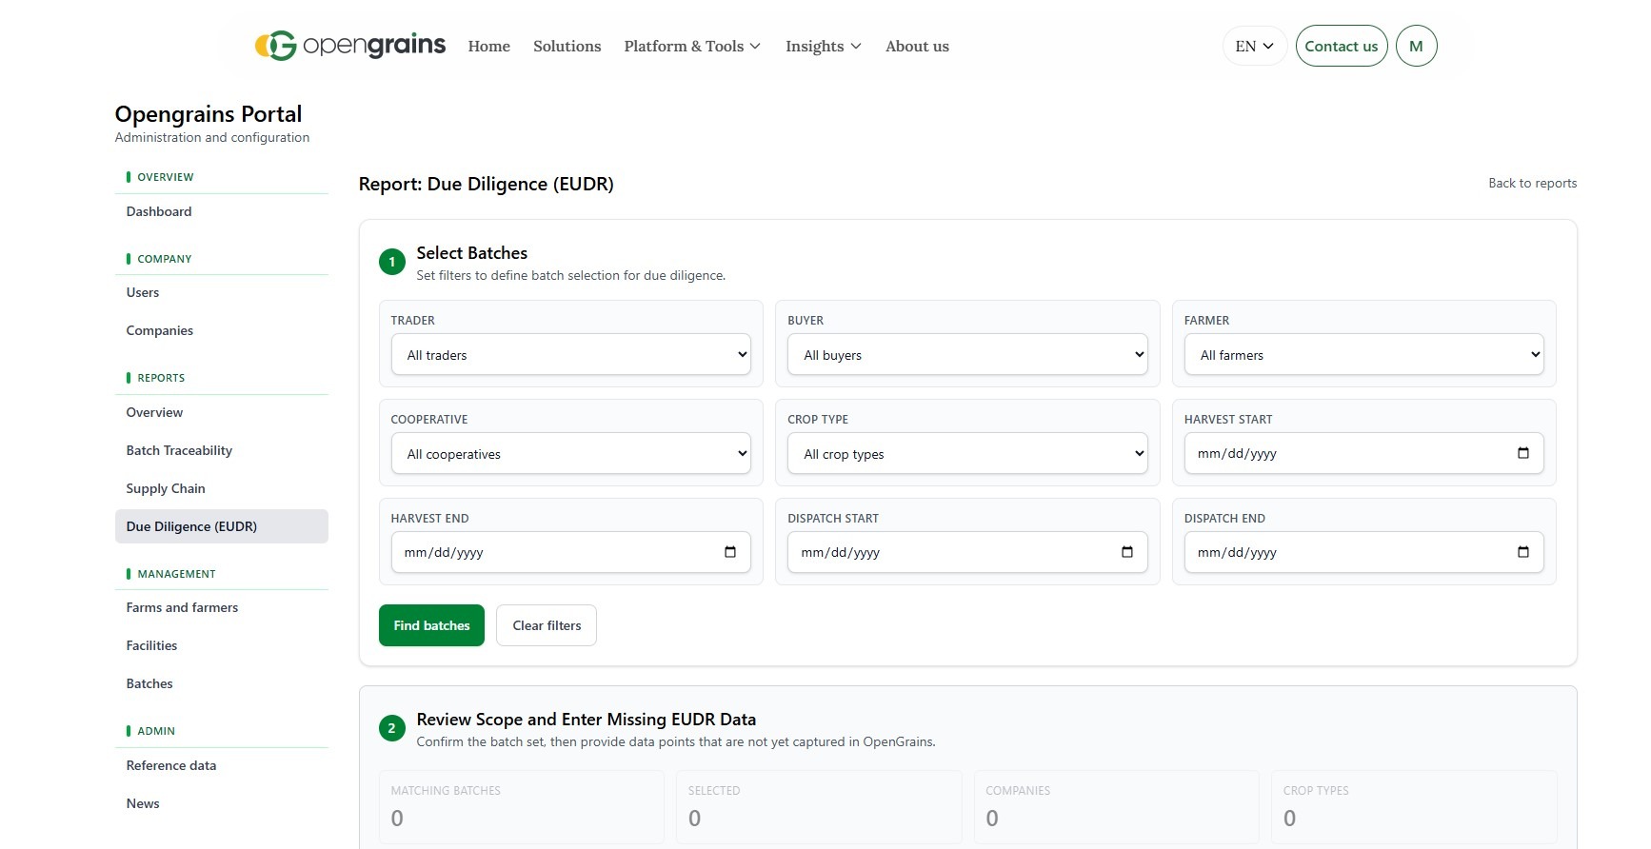Open Harvest End calendar picker icon
The image size is (1651, 849).
730,552
